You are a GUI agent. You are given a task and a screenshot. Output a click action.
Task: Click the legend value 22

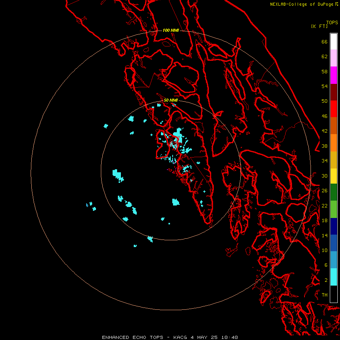[325, 206]
